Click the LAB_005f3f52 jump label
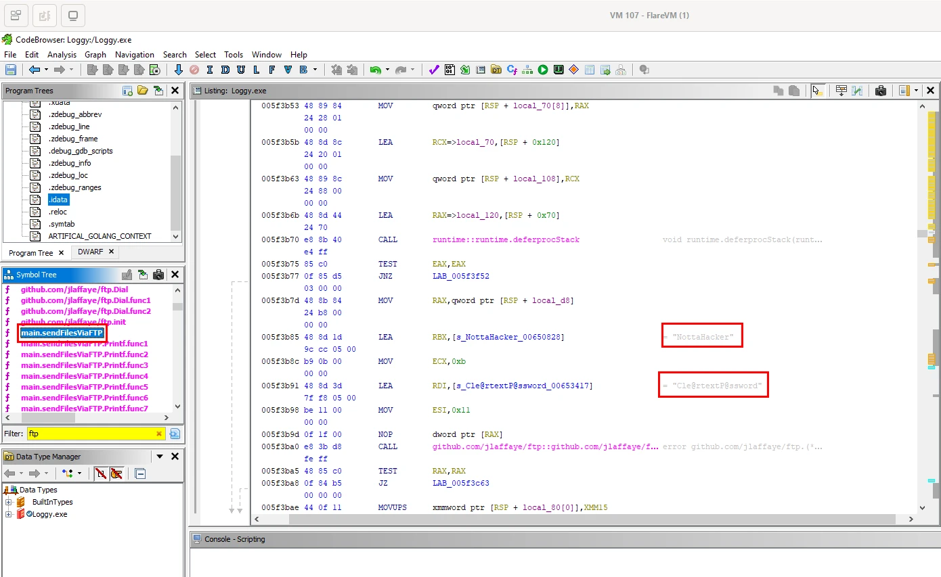This screenshot has width=941, height=577. tap(460, 276)
